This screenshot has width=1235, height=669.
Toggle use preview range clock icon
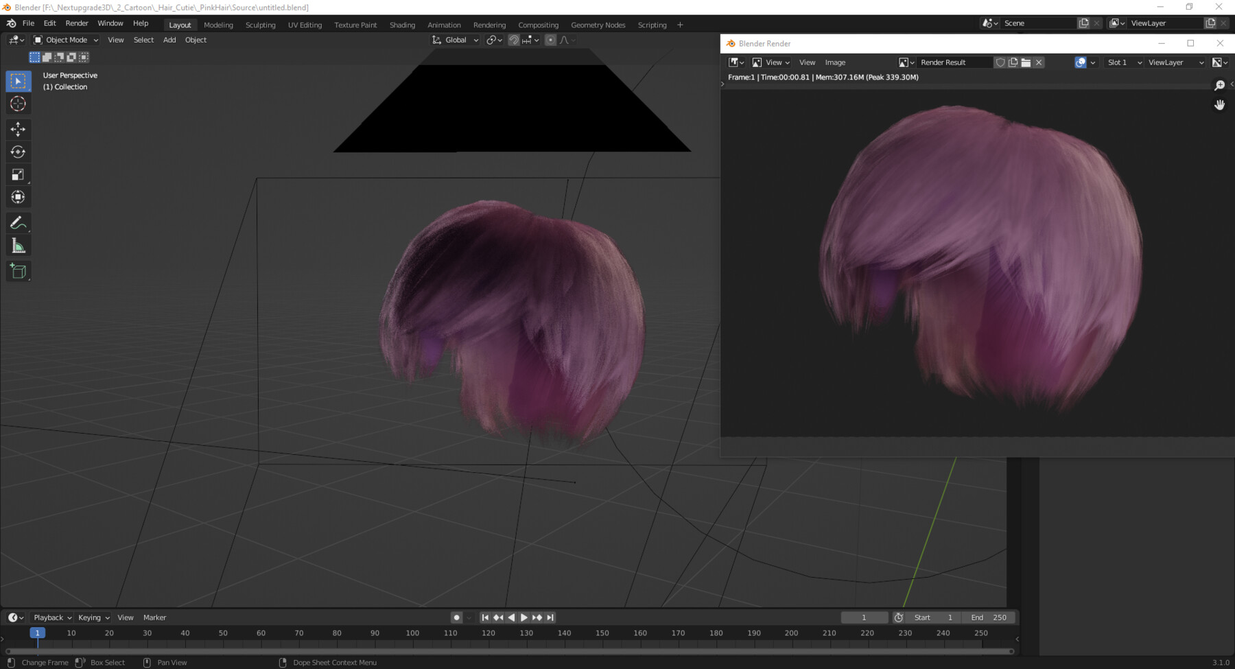pyautogui.click(x=898, y=618)
